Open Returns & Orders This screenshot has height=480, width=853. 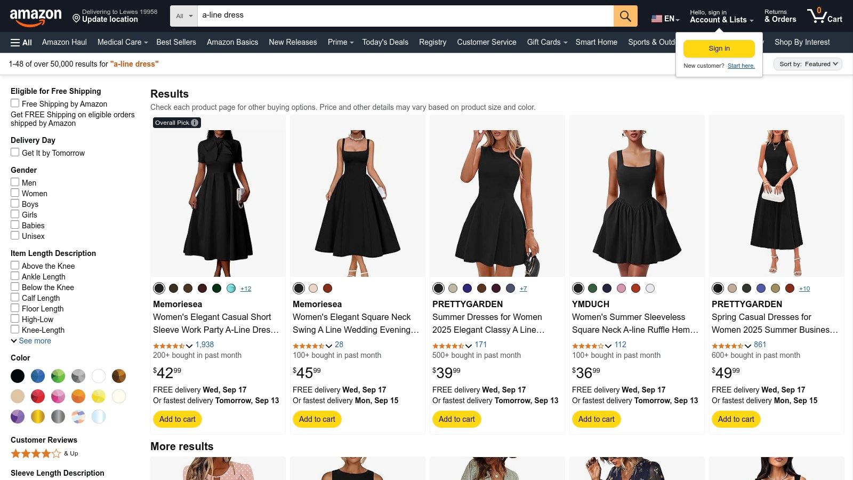tap(780, 16)
